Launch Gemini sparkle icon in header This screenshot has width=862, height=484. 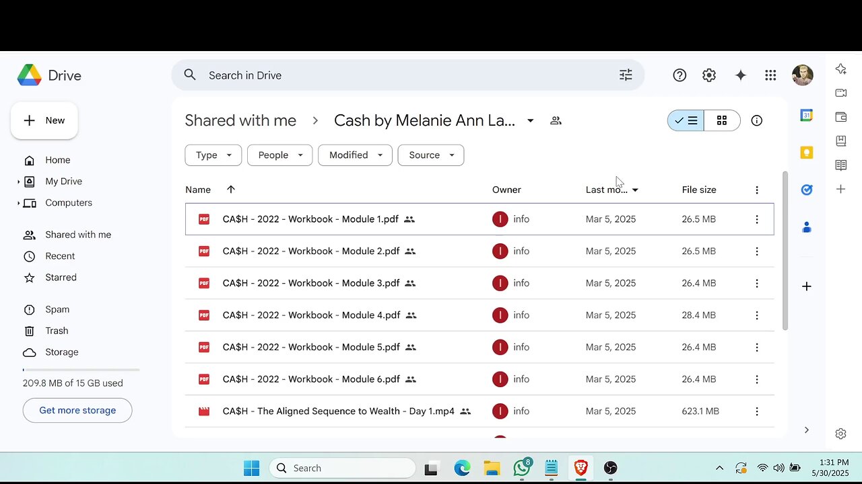tap(740, 75)
